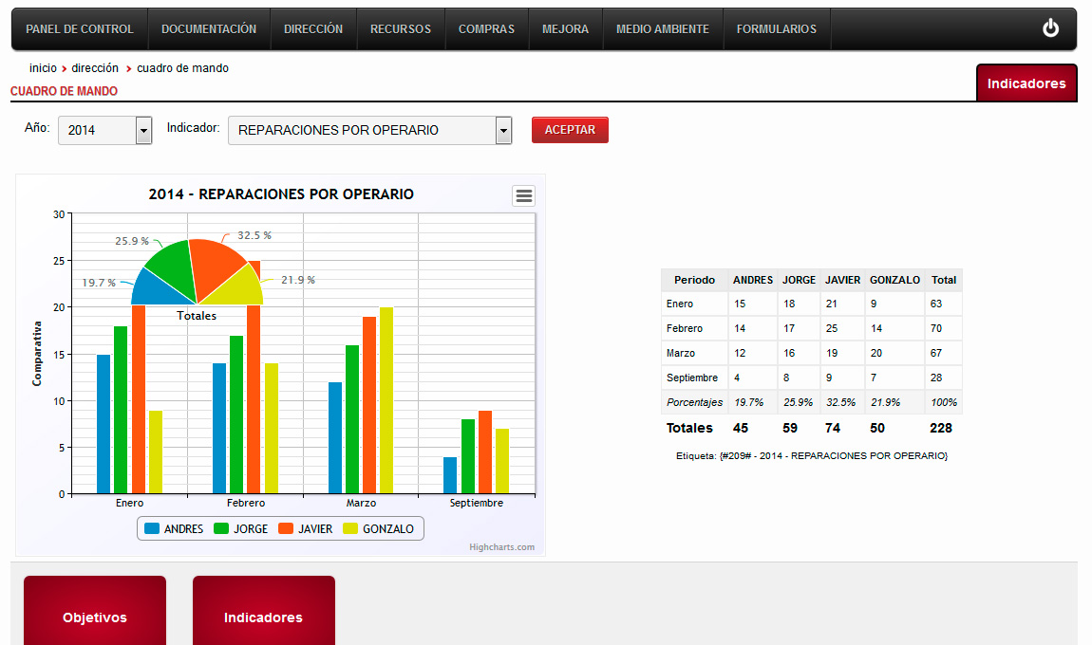The height and width of the screenshot is (645, 1092).
Task: Open the Indicador dropdown list
Action: click(369, 130)
